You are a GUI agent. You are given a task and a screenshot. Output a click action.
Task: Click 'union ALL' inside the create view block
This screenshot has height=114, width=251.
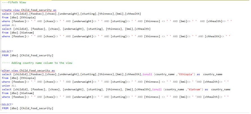pyautogui.click(x=9, y=25)
